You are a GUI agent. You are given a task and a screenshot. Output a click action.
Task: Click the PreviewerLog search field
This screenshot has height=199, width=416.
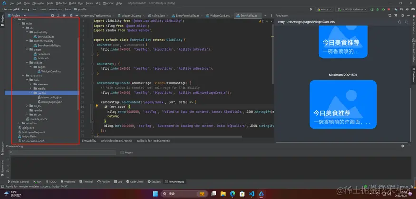tap(62, 152)
